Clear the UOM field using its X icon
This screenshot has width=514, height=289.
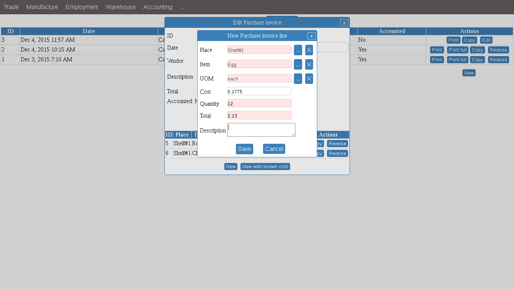click(309, 78)
